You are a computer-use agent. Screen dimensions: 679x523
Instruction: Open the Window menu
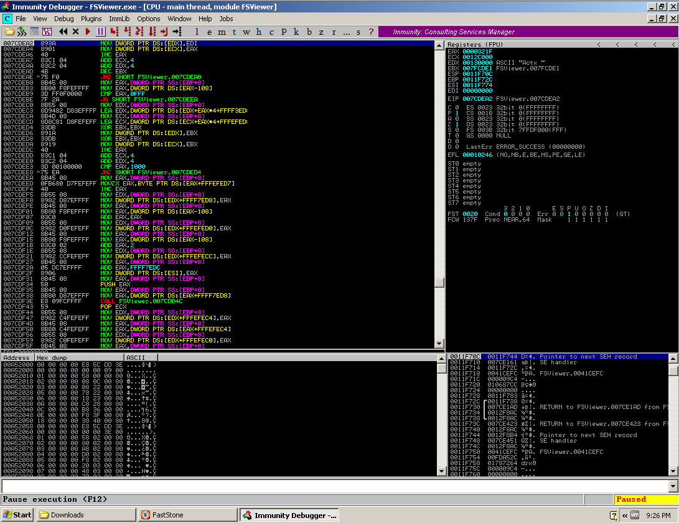[x=179, y=19]
